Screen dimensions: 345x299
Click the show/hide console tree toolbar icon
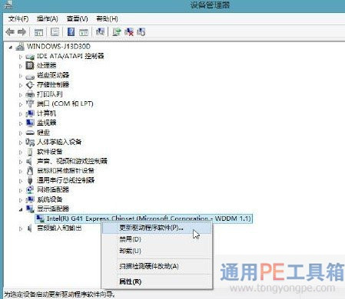coord(38,32)
